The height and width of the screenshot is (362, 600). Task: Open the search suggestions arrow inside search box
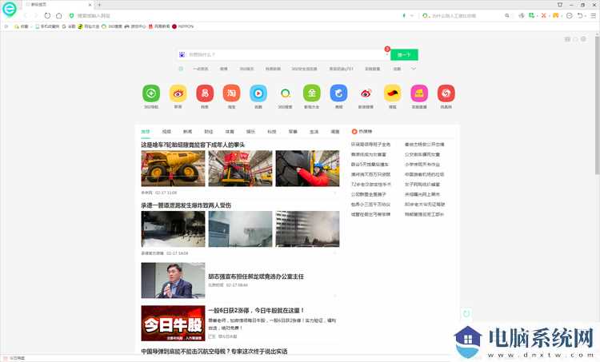[x=386, y=54]
